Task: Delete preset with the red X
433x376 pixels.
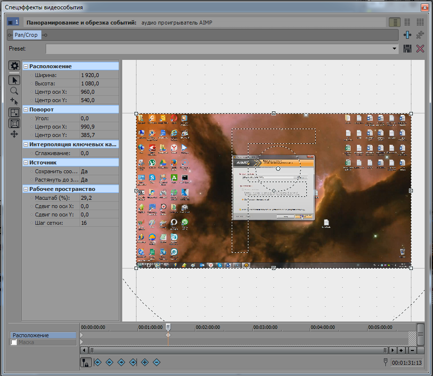Action: [x=420, y=49]
